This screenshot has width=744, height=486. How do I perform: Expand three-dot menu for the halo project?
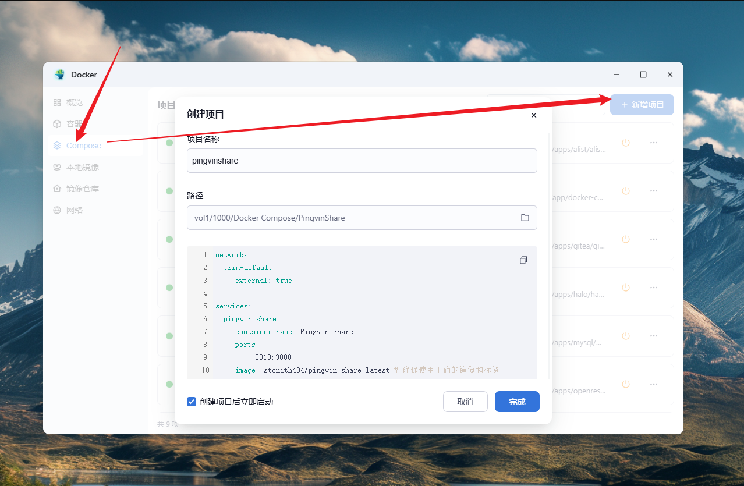(654, 288)
